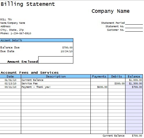
Task: Click the Company Name heading
Action: click(110, 11)
